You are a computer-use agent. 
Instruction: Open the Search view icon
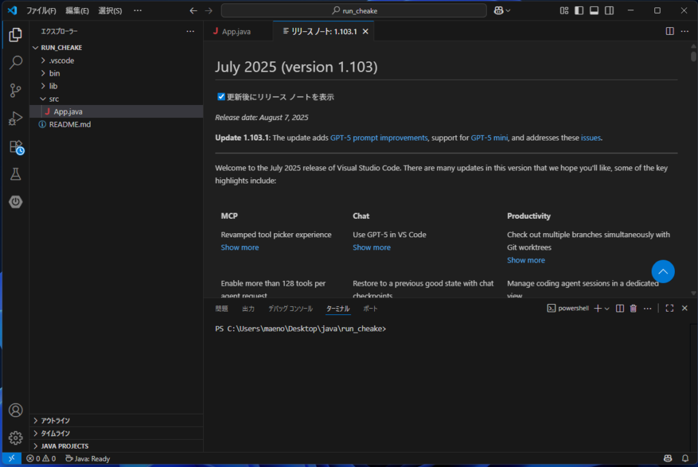(16, 62)
